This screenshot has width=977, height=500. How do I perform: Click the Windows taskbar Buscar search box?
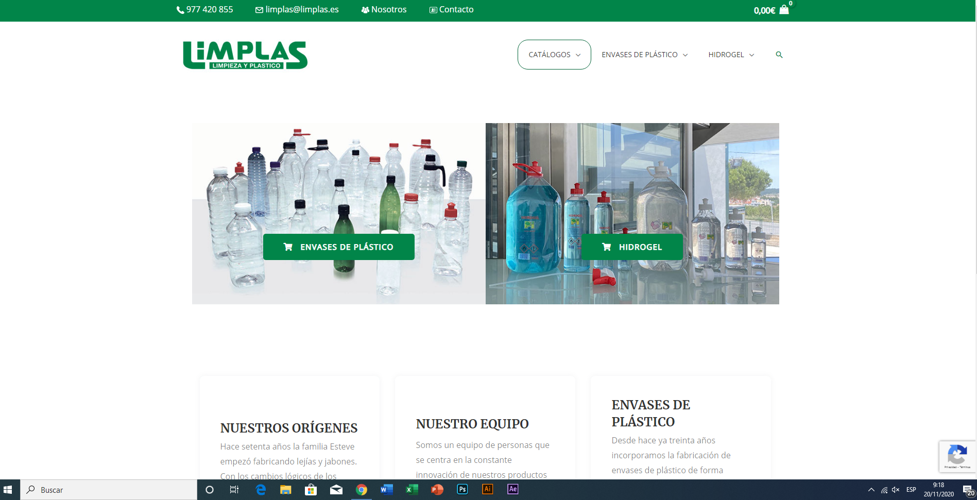(x=108, y=490)
